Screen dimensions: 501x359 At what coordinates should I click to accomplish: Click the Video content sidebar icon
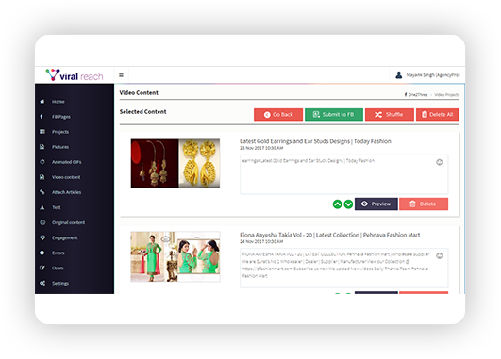(42, 177)
